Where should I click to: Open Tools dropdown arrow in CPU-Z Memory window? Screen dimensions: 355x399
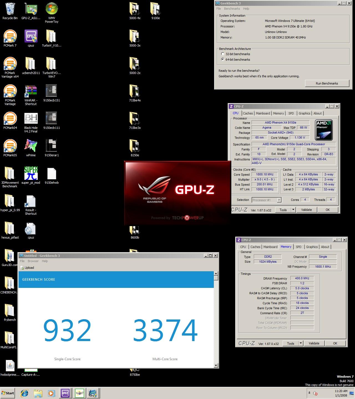point(301,343)
